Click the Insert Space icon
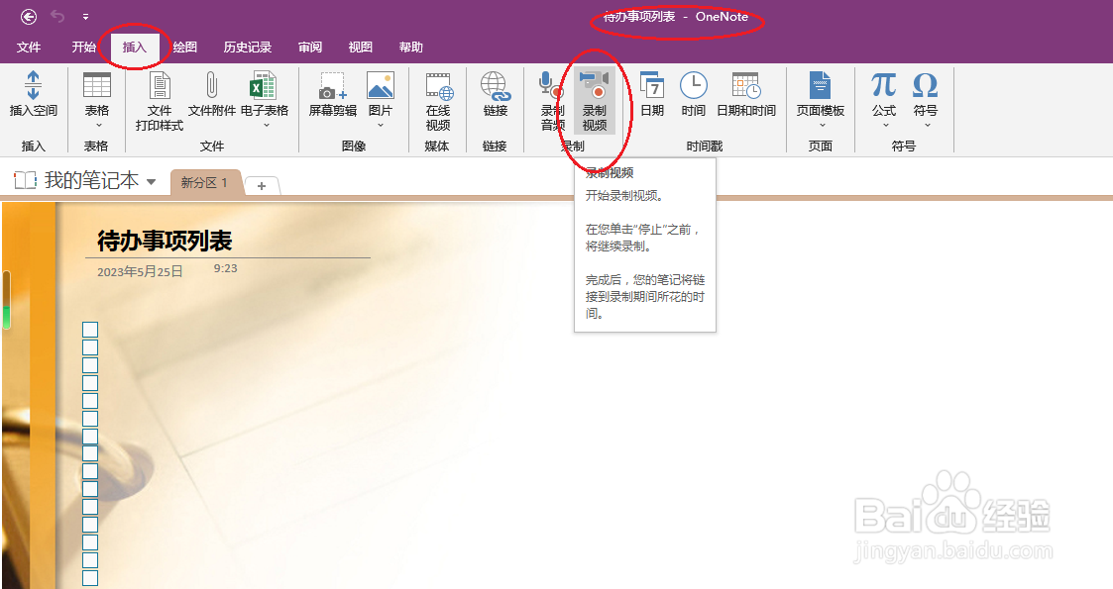This screenshot has width=1113, height=589. [33, 85]
